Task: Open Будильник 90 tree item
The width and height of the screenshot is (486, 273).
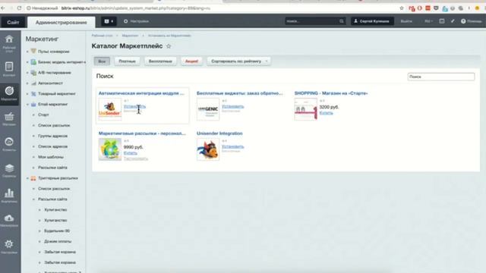Action: click(57, 231)
